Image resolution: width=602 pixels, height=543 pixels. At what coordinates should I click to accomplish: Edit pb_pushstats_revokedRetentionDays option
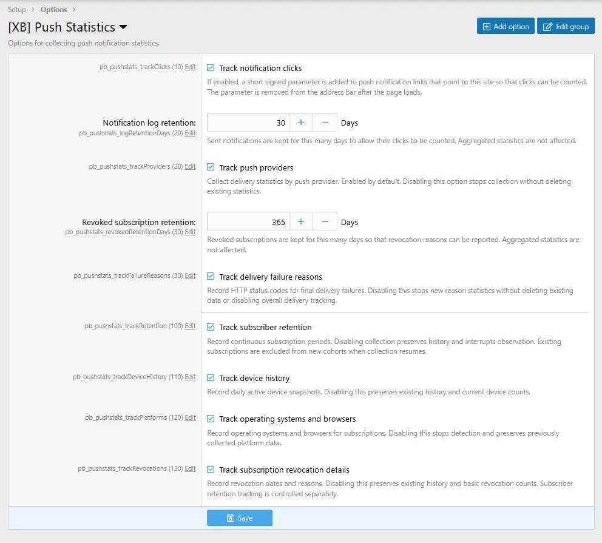190,232
